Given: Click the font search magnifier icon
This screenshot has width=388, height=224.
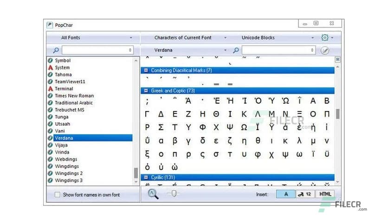Looking at the screenshot, I should point(56,50).
